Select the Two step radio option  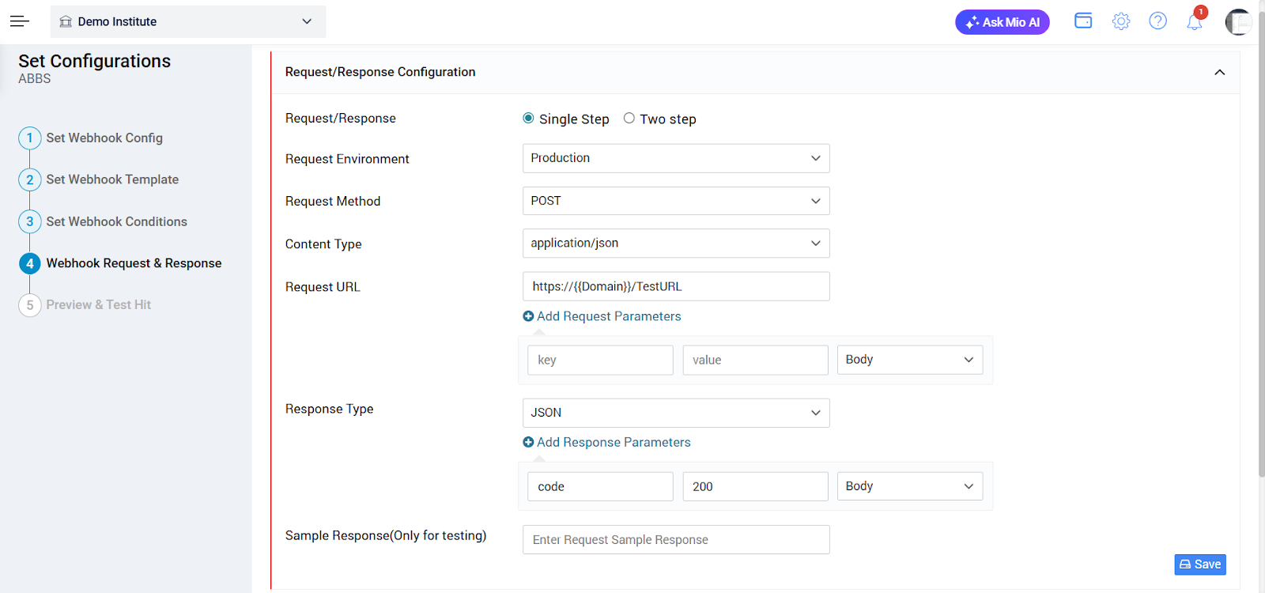(x=629, y=119)
